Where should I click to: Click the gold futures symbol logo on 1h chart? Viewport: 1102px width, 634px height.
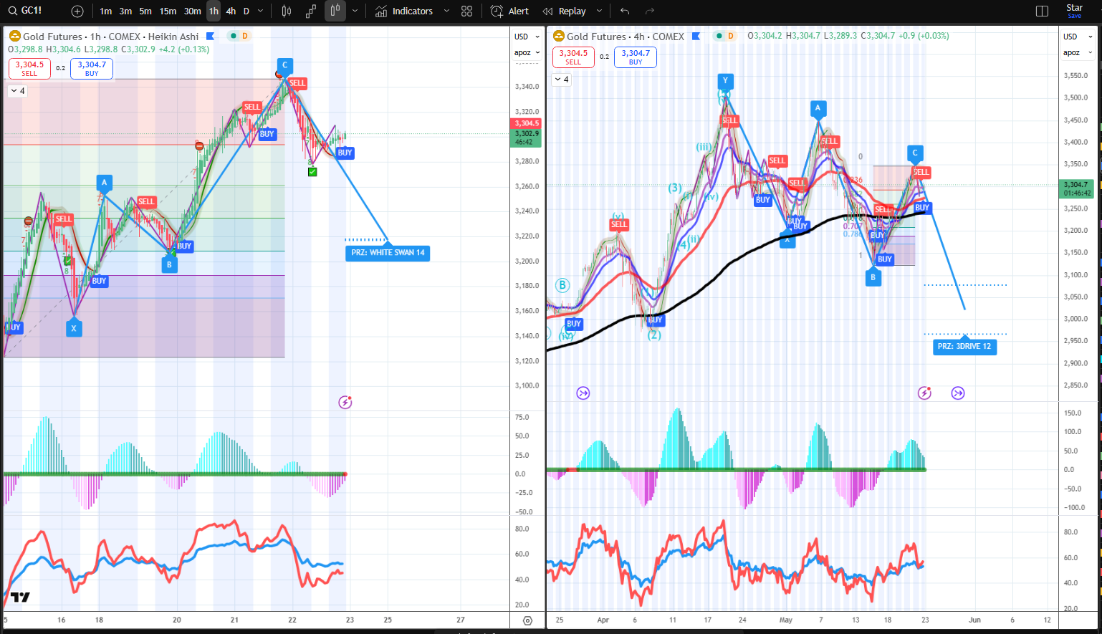(14, 36)
